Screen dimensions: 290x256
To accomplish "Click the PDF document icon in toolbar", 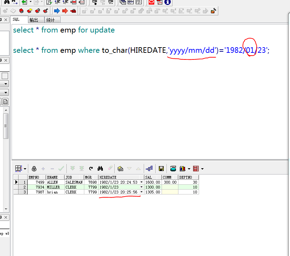I will point(160,2).
